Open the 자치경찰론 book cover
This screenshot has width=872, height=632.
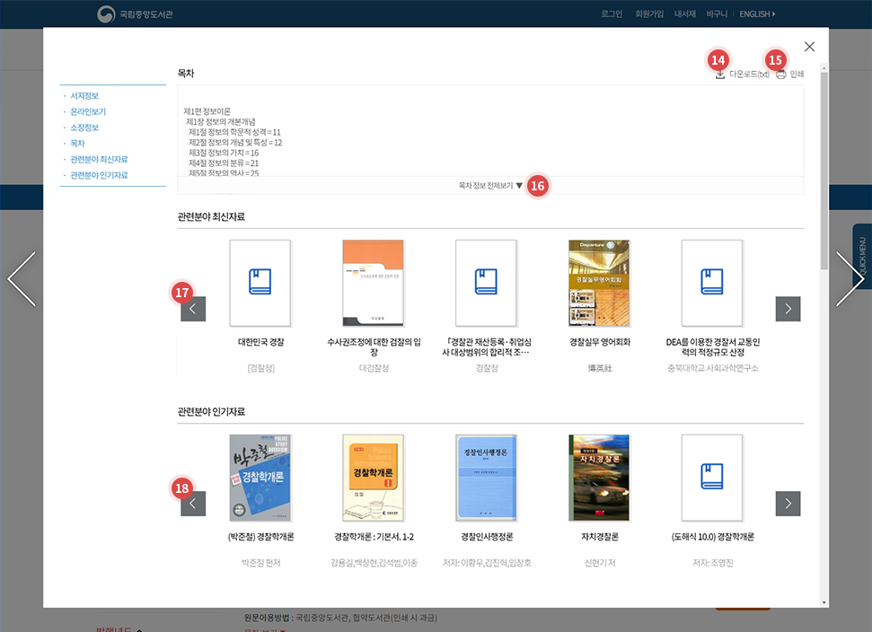[x=599, y=478]
